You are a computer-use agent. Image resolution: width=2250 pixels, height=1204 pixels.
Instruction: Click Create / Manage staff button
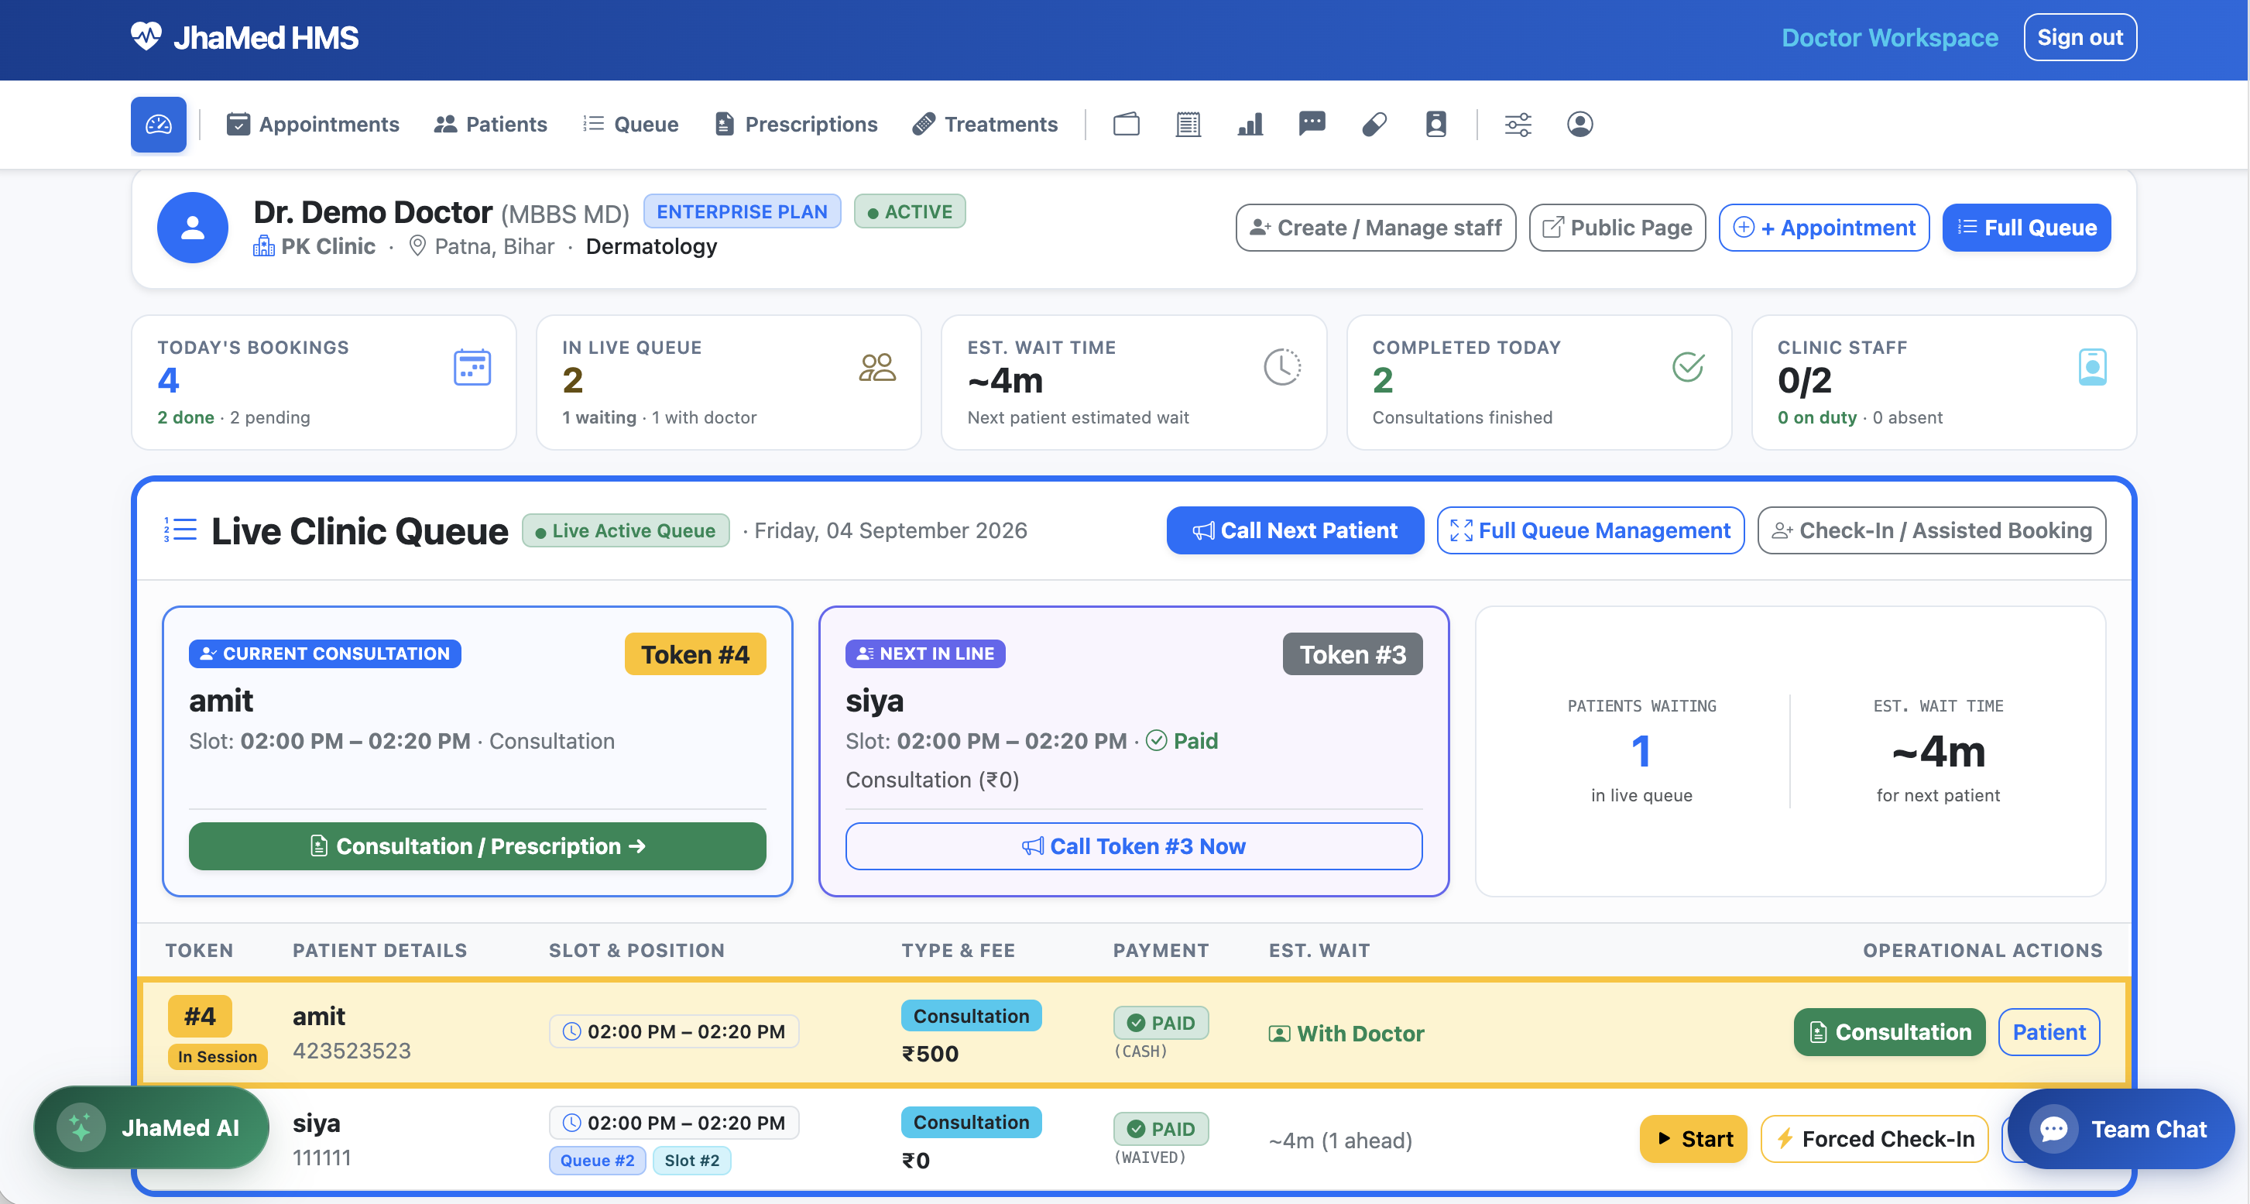click(1376, 228)
